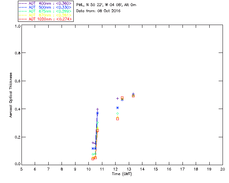This screenshot has width=229, height=183.
Task: Click the y-axis tick label "0.6"
Action: (18, 81)
